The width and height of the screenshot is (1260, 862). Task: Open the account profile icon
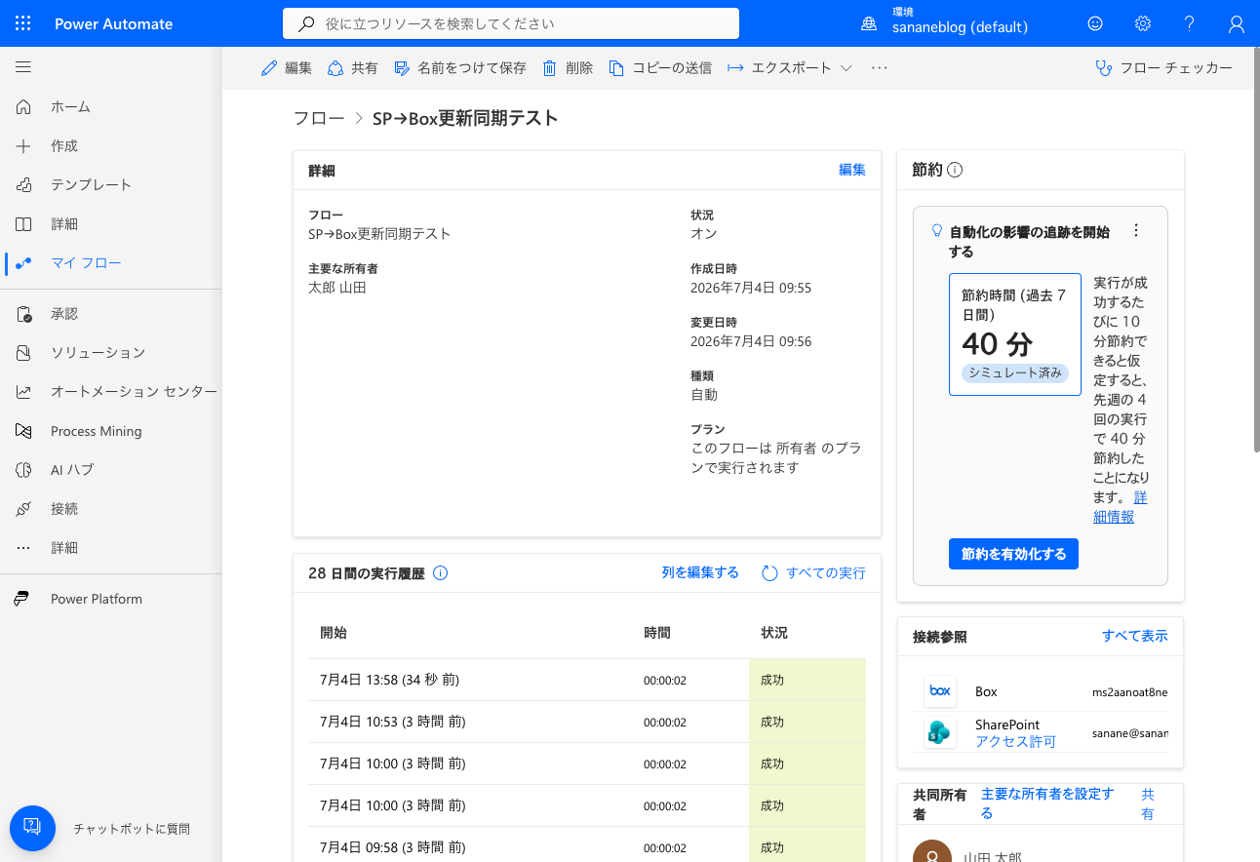(x=1237, y=23)
